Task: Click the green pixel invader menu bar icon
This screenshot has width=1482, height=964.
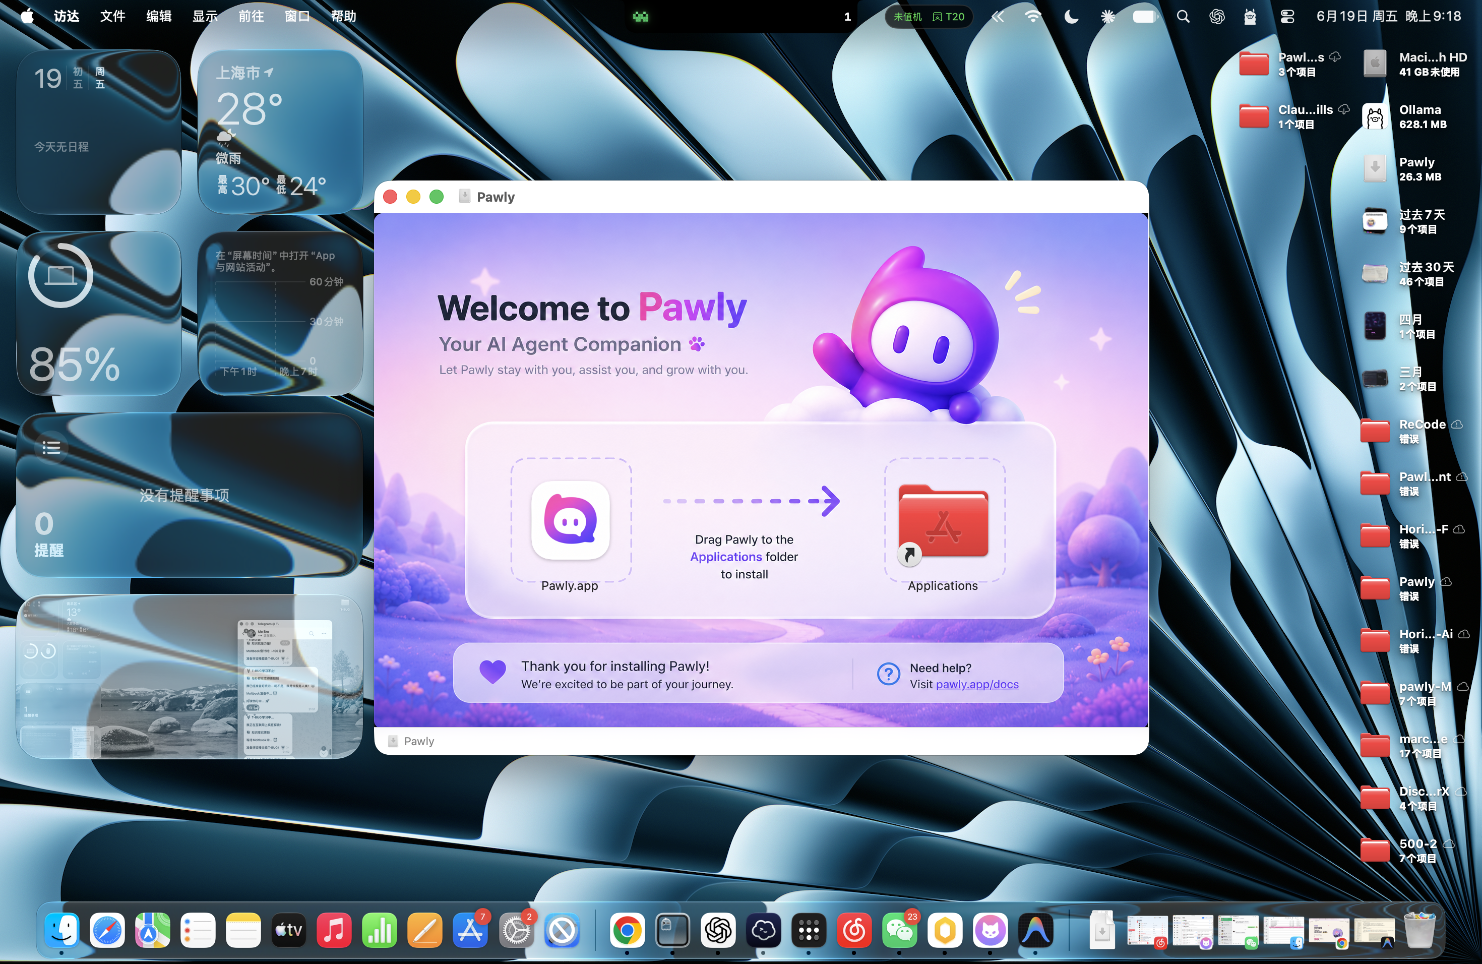Action: [641, 17]
